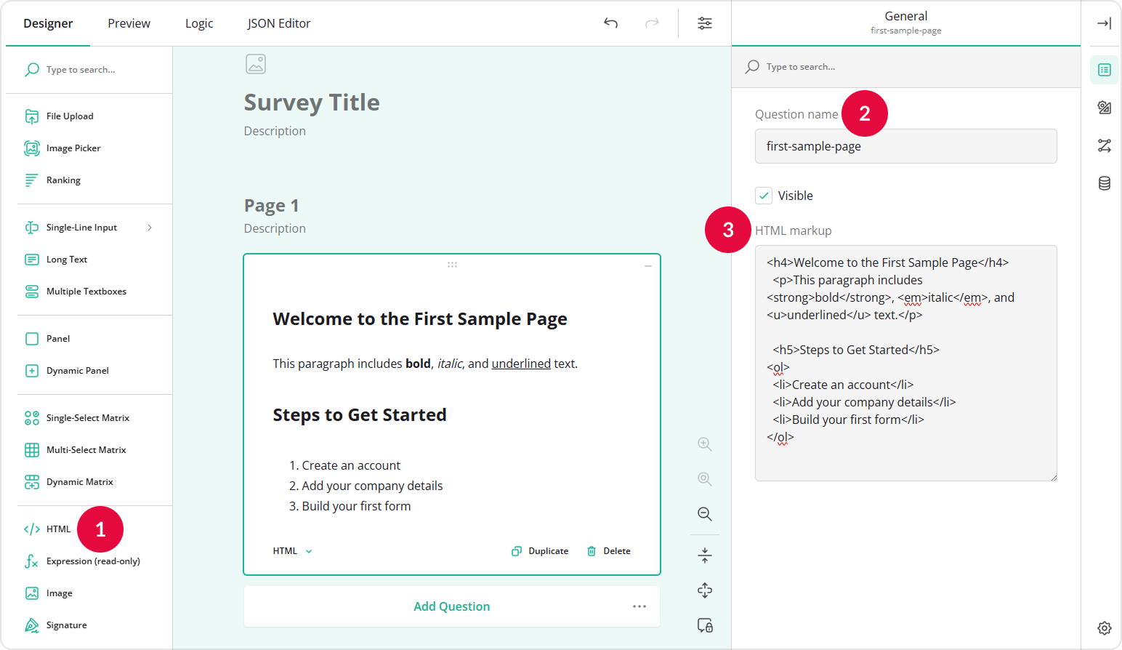Open the Single-Line Input submenu

(150, 227)
